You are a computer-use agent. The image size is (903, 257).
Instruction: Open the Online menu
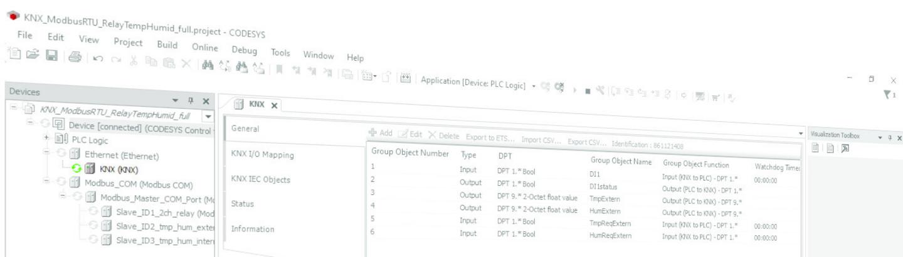point(204,47)
